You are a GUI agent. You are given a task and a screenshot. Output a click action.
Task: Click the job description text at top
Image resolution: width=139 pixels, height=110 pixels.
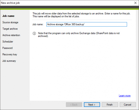[81, 15]
